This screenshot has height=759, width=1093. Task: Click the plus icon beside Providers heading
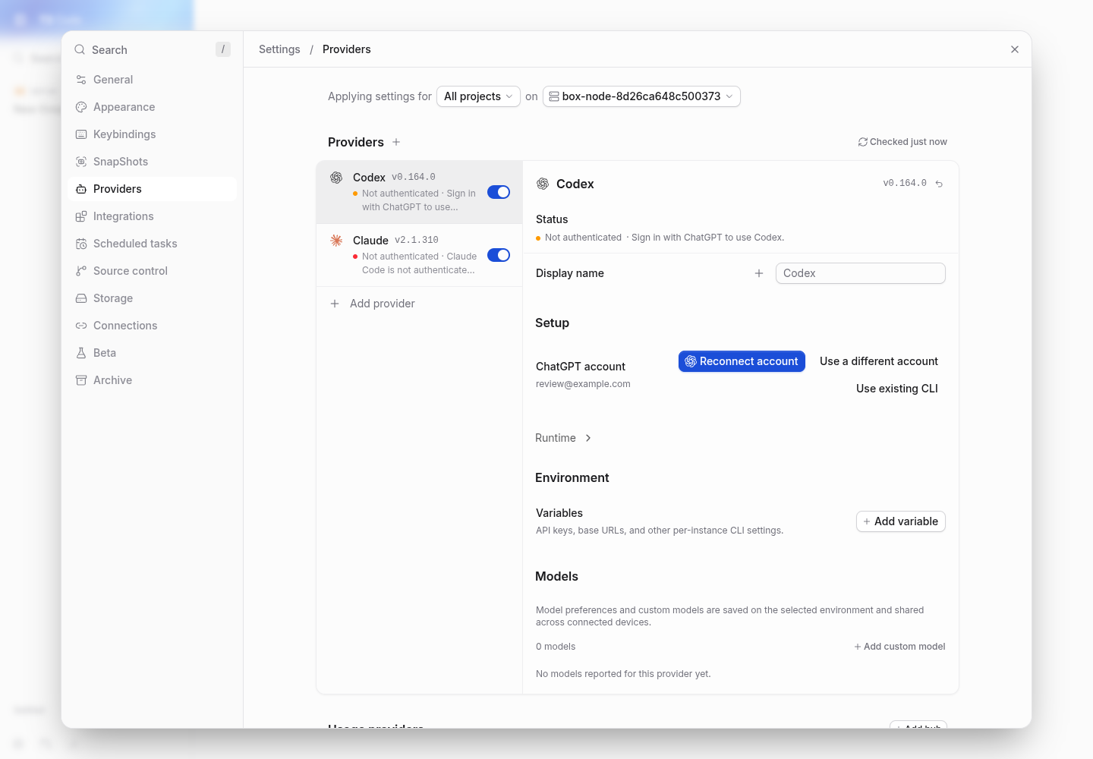click(x=396, y=142)
